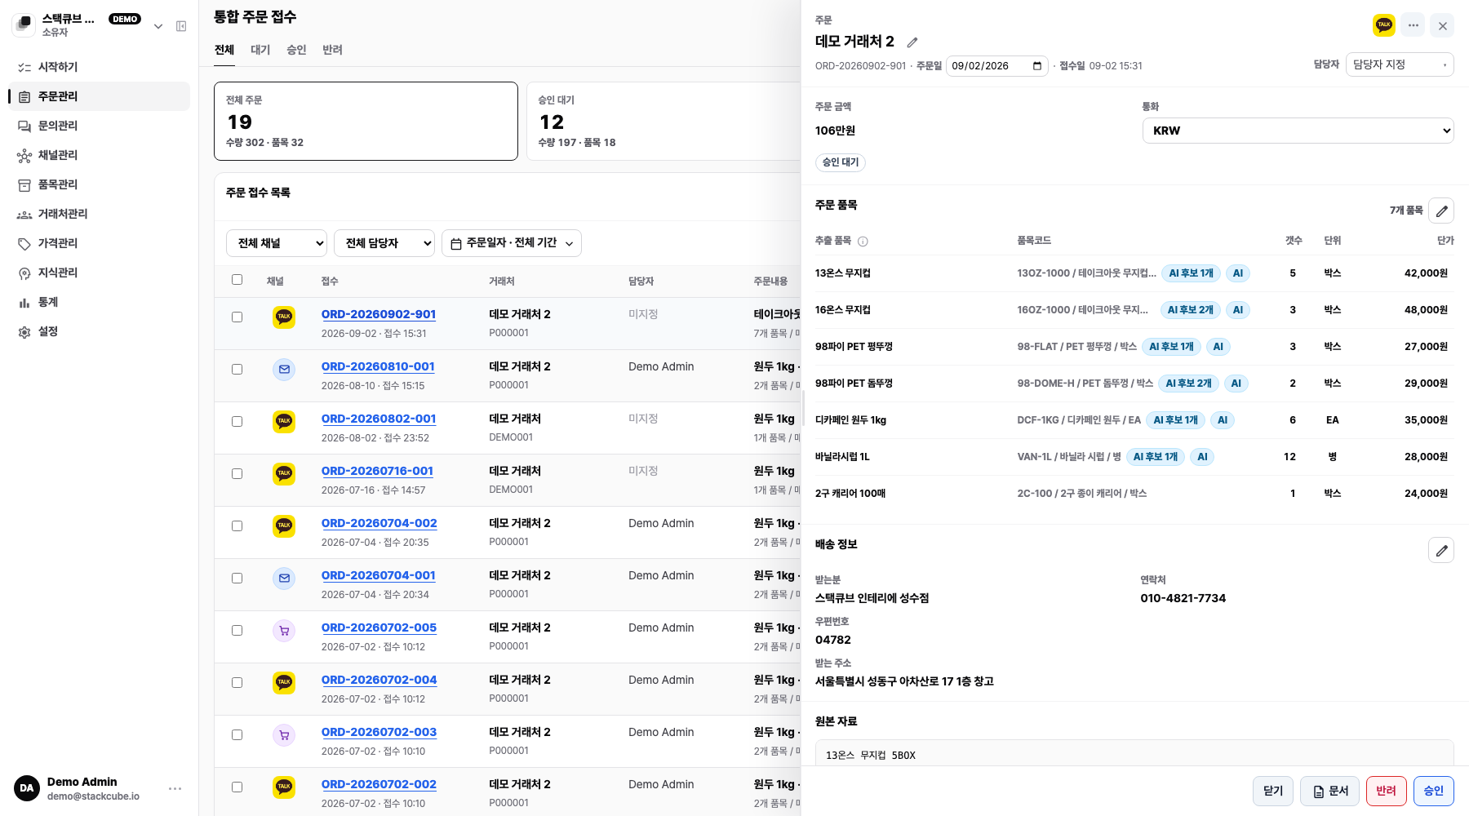Click the 문서 button
Viewport: 1469px width, 816px height.
click(1330, 791)
